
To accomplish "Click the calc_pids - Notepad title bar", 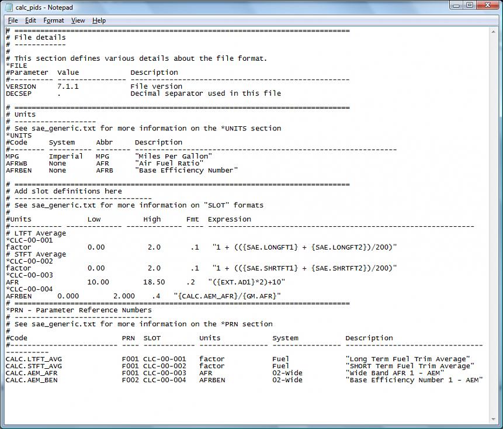I will [x=224, y=7].
